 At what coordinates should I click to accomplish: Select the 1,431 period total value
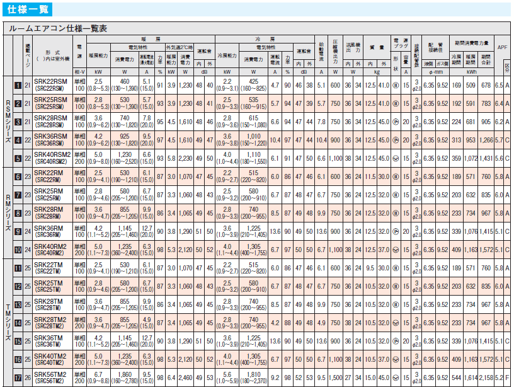pyautogui.click(x=486, y=158)
